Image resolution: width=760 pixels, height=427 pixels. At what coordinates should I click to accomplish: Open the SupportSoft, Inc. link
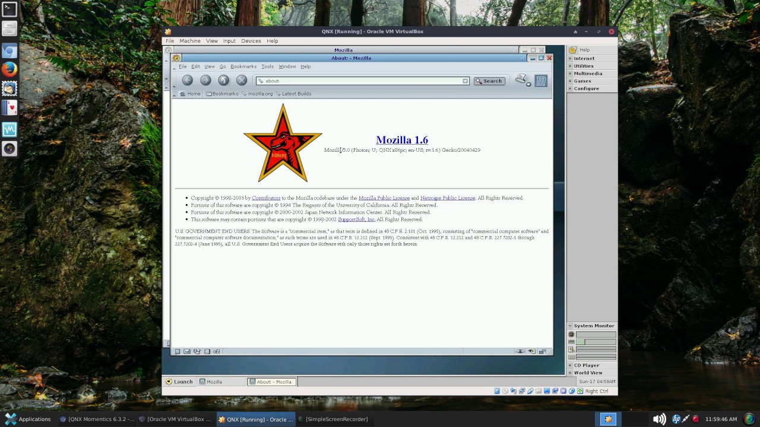coord(356,219)
